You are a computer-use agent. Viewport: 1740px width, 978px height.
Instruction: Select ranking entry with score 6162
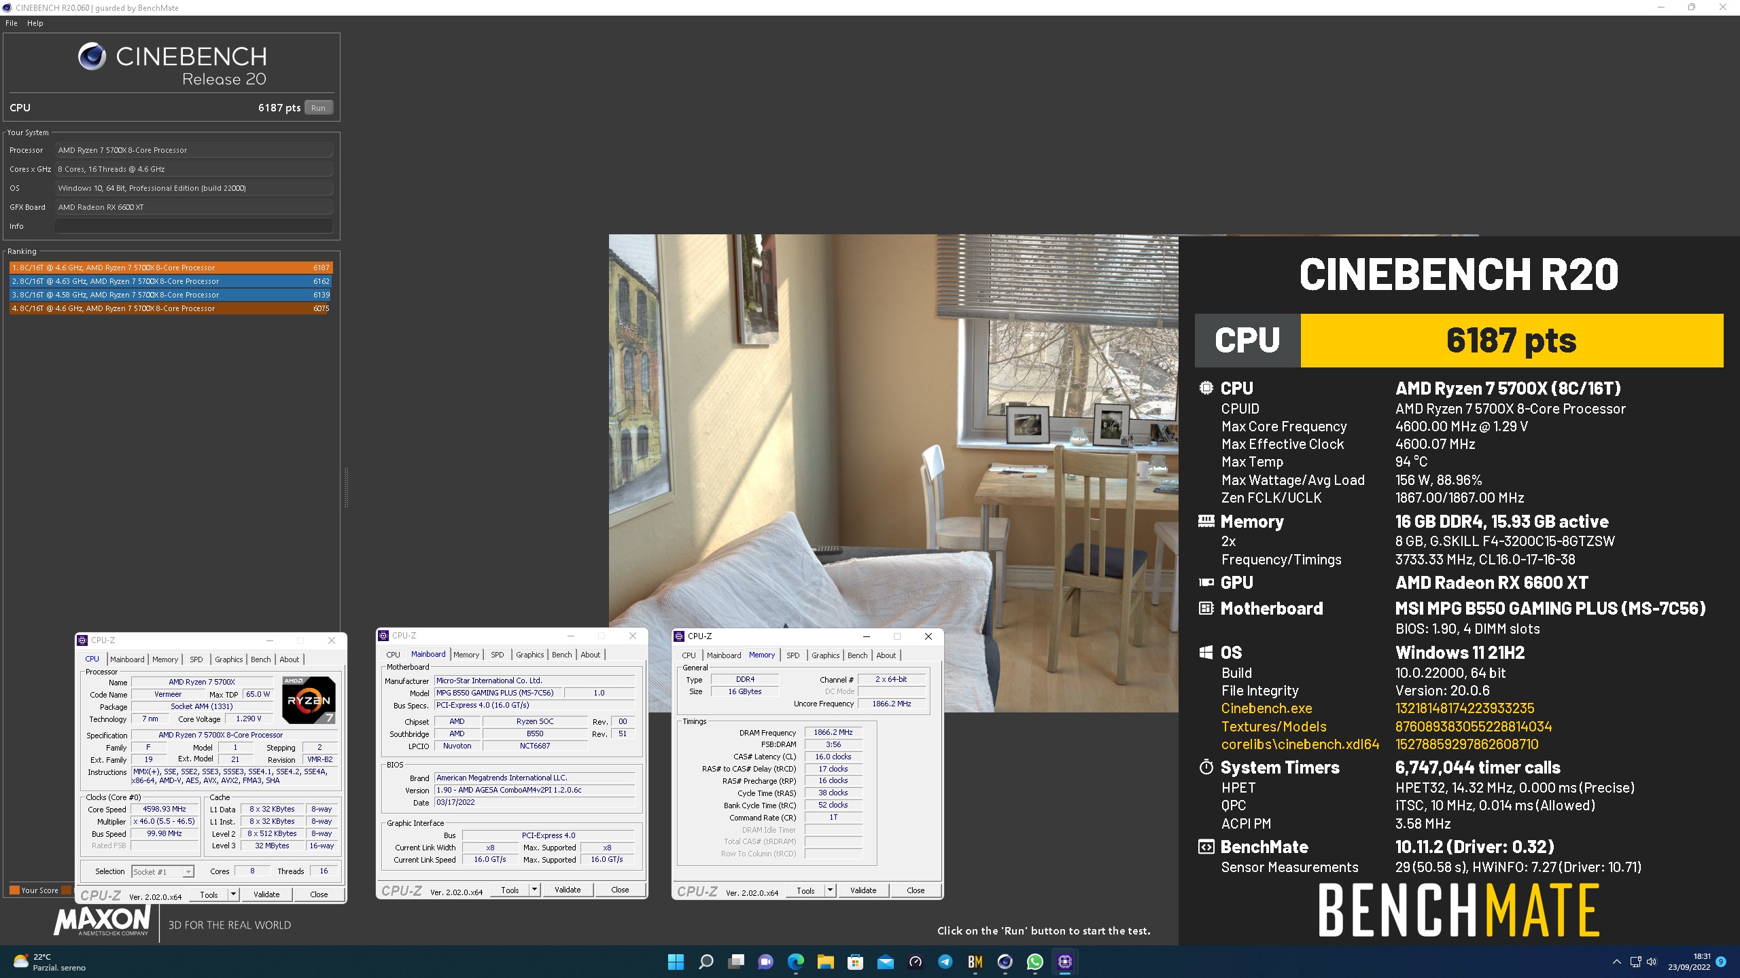pyautogui.click(x=171, y=281)
